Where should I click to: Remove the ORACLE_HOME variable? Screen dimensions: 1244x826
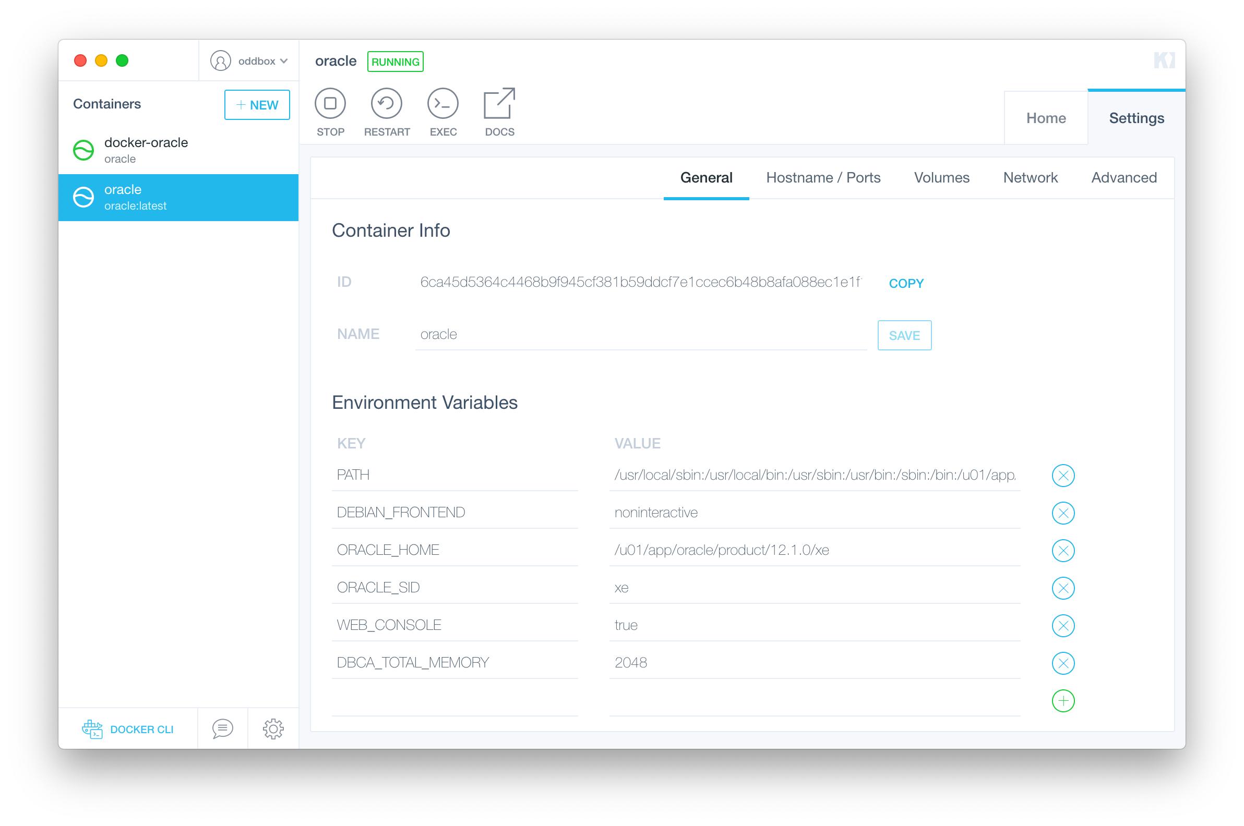click(1063, 551)
